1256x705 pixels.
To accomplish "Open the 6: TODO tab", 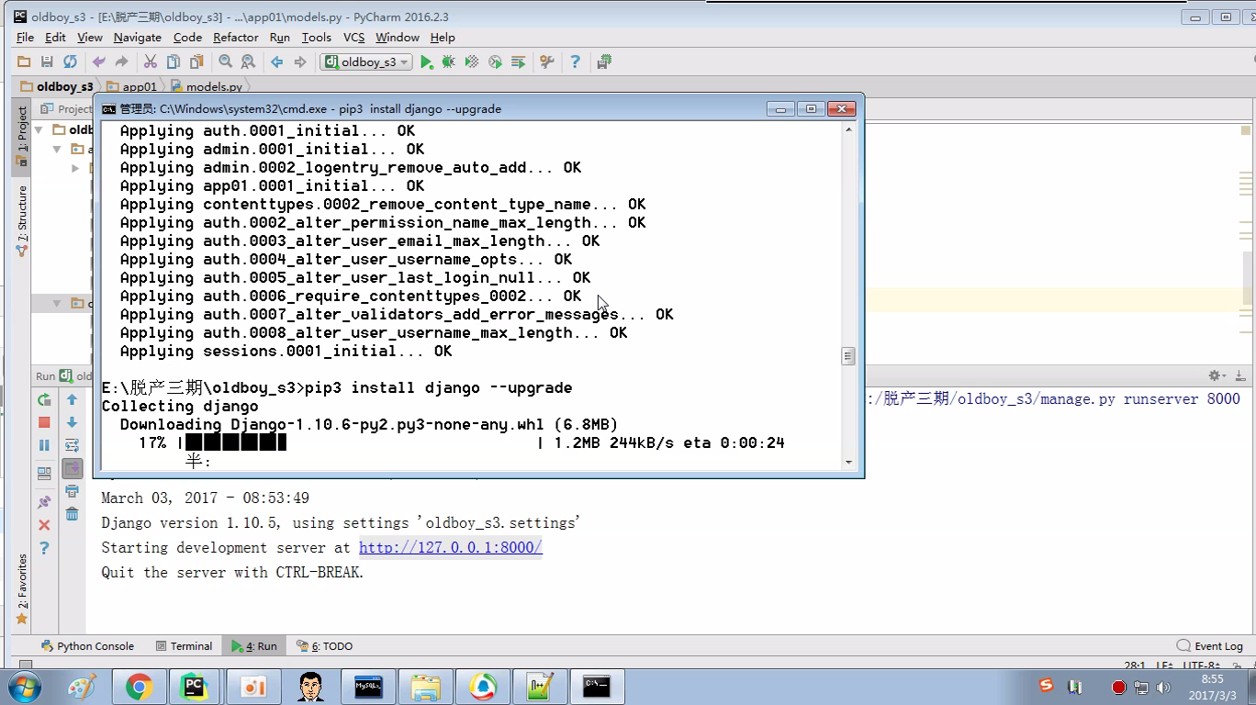I will click(x=325, y=646).
